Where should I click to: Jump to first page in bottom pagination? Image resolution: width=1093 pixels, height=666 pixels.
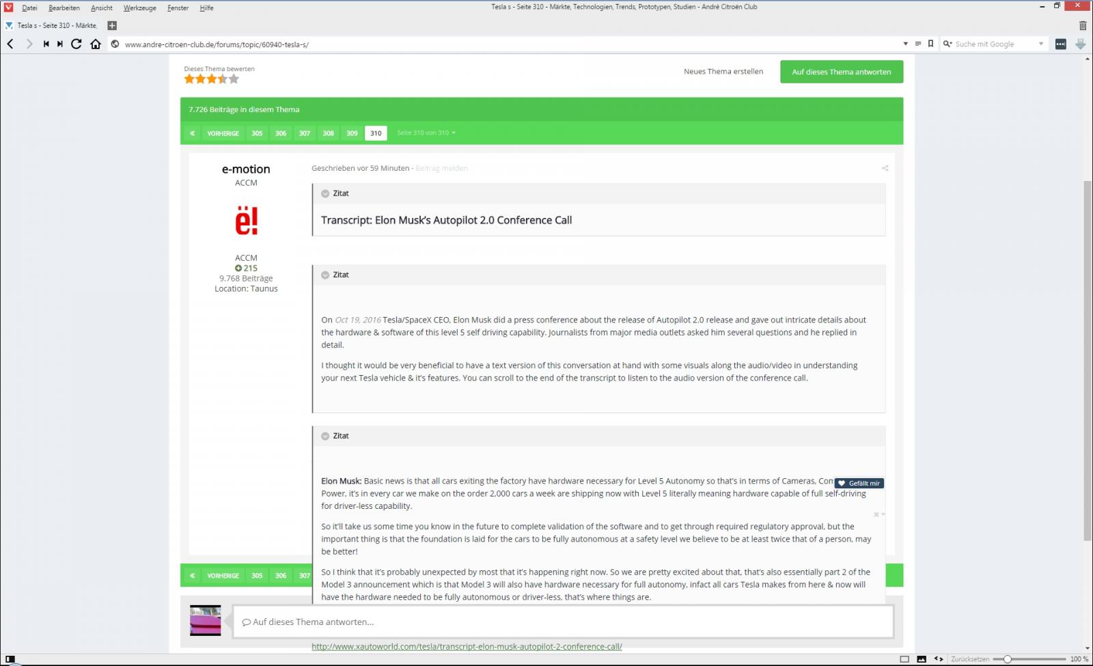click(193, 576)
